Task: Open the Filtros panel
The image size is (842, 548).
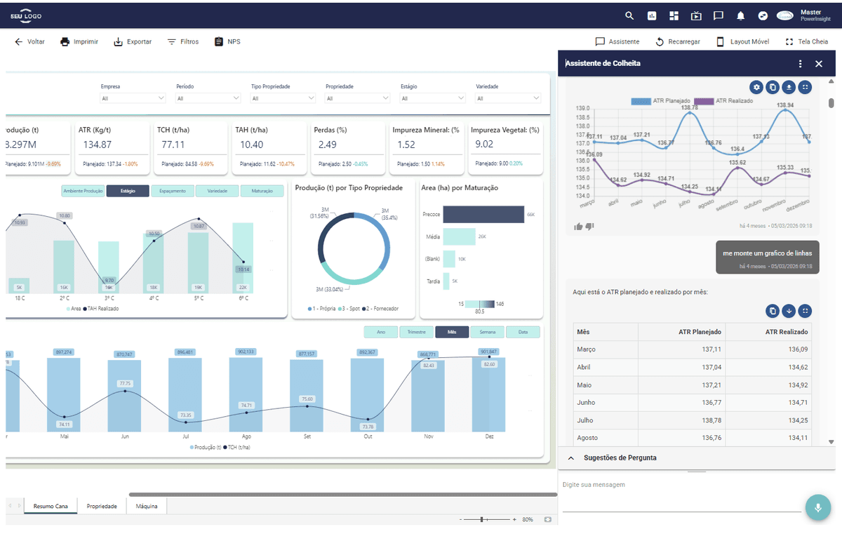Action: pos(182,41)
